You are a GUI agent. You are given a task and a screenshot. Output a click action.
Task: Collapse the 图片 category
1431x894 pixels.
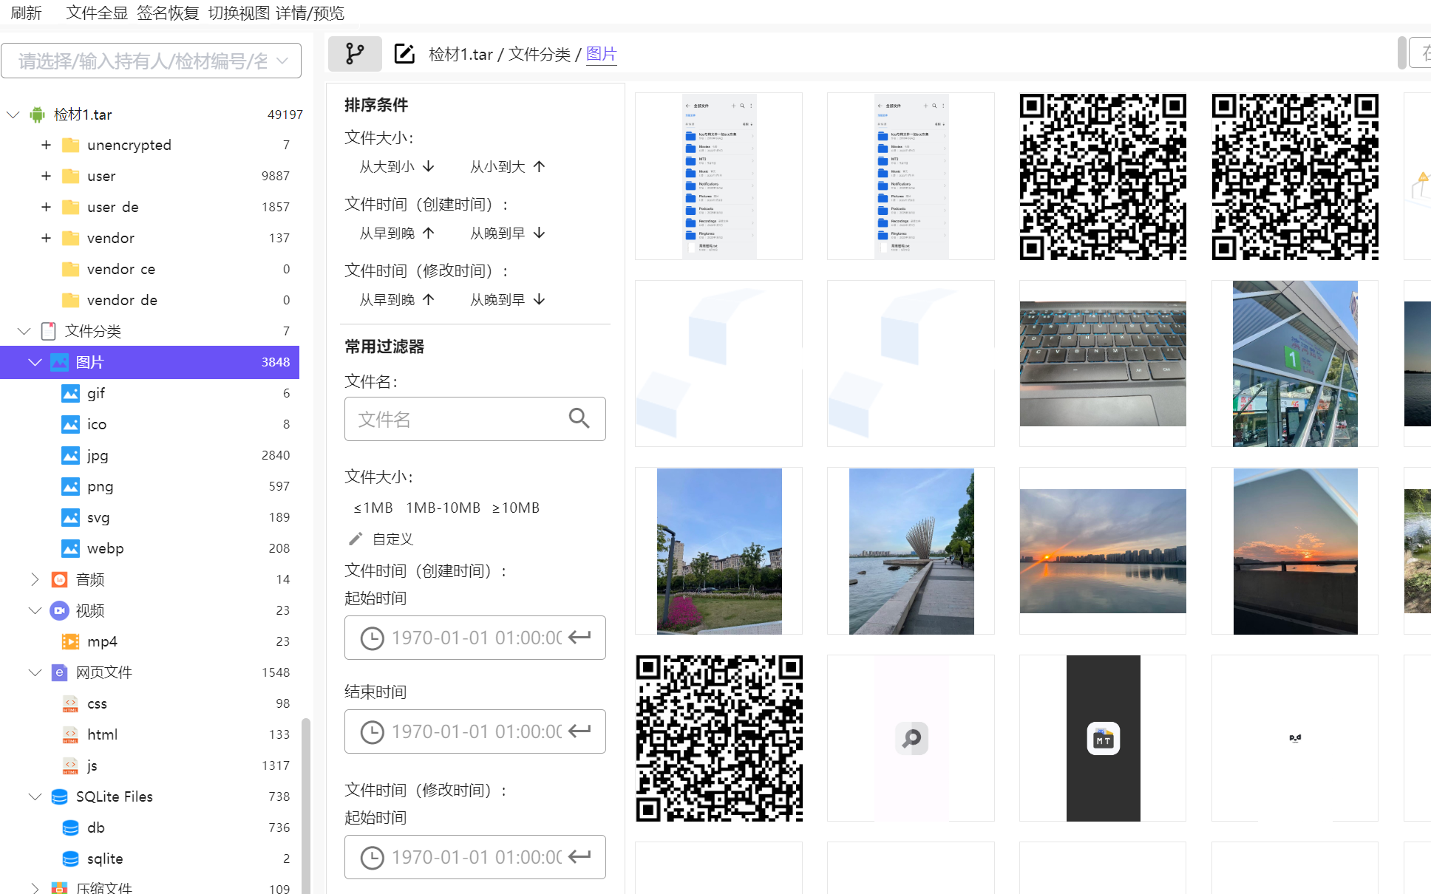(x=34, y=362)
